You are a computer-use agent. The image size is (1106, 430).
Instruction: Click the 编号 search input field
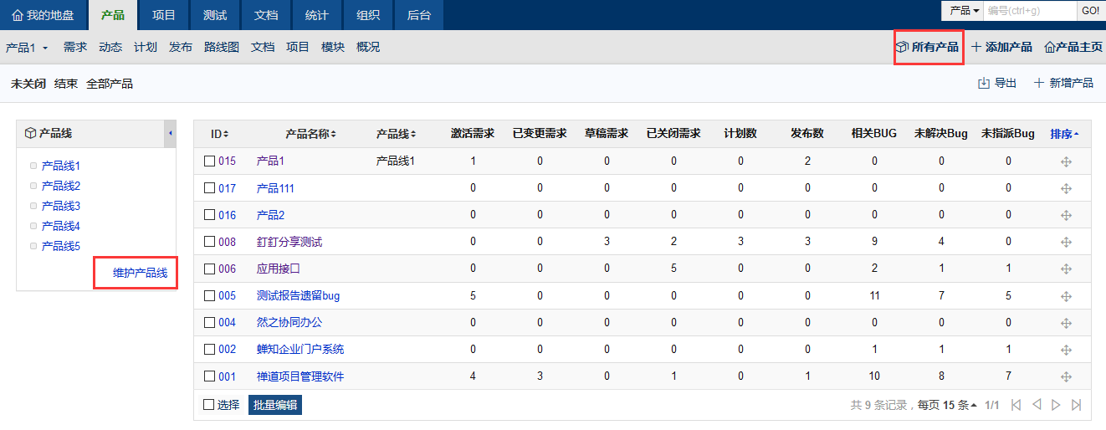[x=1029, y=11]
